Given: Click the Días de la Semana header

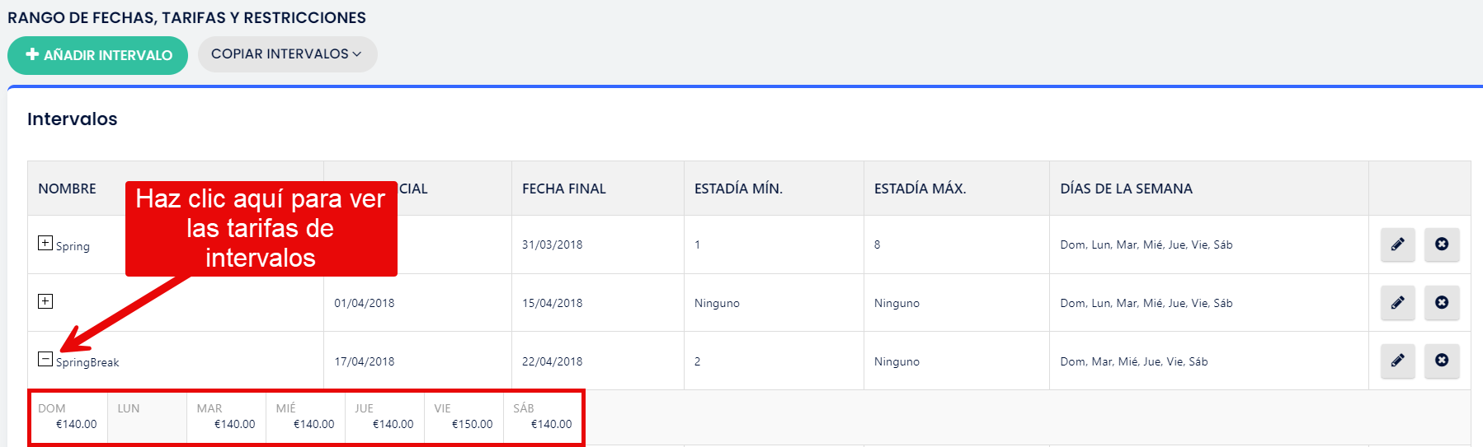Looking at the screenshot, I should coord(1126,189).
